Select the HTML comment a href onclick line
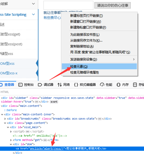The width and height of the screenshot is (144, 154). click(40, 136)
